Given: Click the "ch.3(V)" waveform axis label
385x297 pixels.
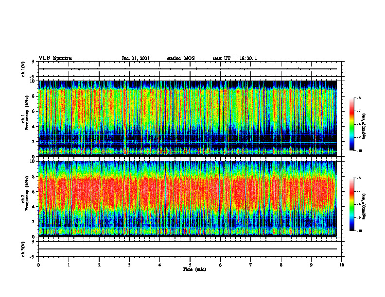Looking at the screenshot, I should click(x=23, y=249).
